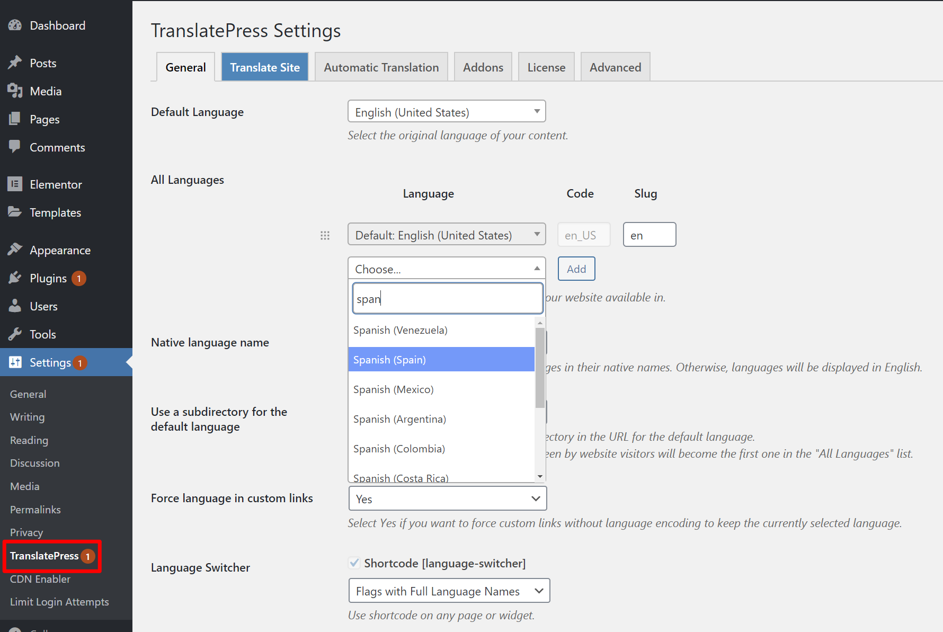Open the TranslatePress submenu link
The image size is (943, 632).
(x=45, y=556)
